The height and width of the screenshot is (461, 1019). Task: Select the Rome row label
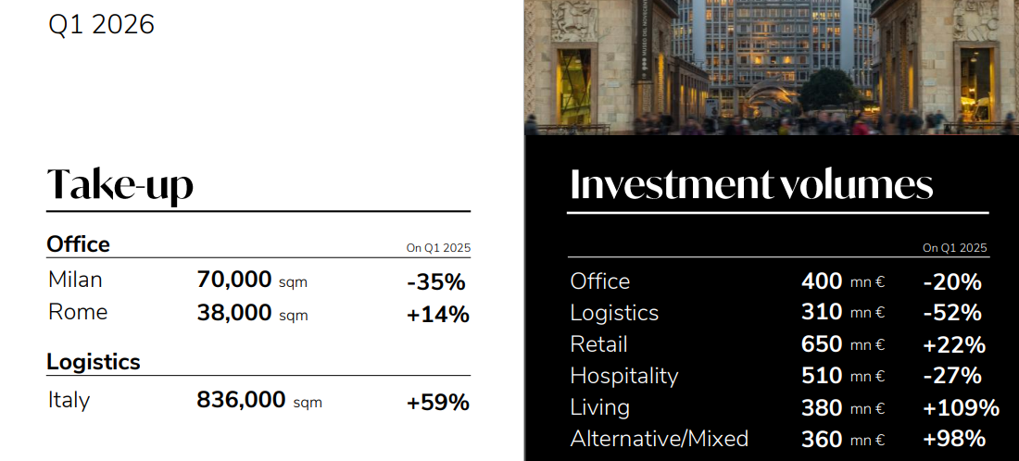pyautogui.click(x=78, y=313)
